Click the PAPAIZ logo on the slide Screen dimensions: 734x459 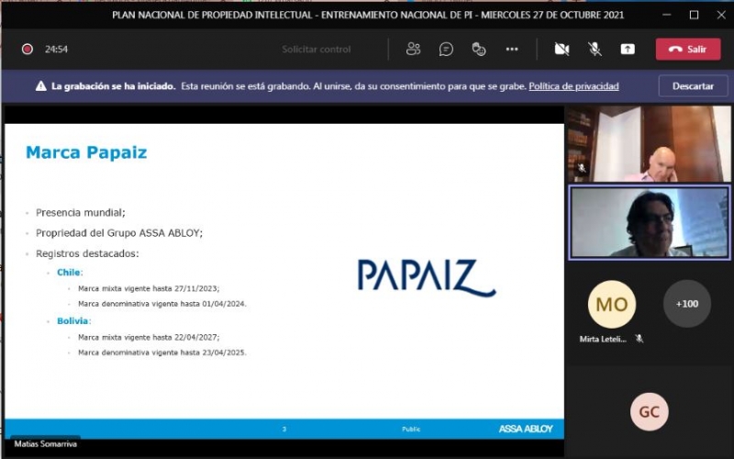pyautogui.click(x=427, y=278)
